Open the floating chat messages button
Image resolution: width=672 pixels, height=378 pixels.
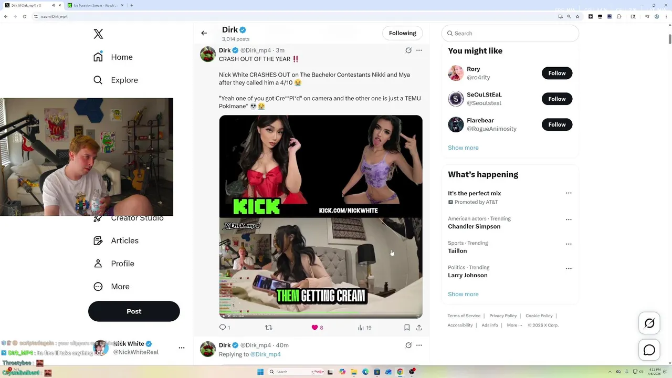point(649,350)
